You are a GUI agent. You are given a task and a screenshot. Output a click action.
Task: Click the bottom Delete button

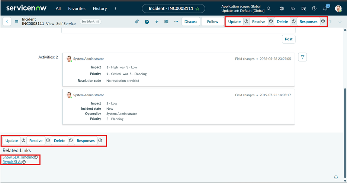[x=60, y=141]
